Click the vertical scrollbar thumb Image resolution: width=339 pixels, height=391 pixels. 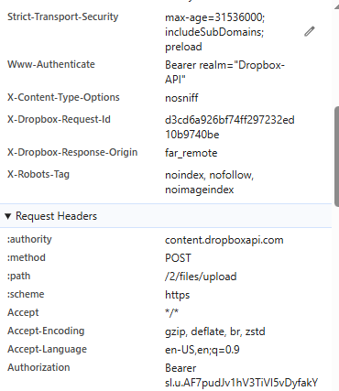pyautogui.click(x=336, y=157)
